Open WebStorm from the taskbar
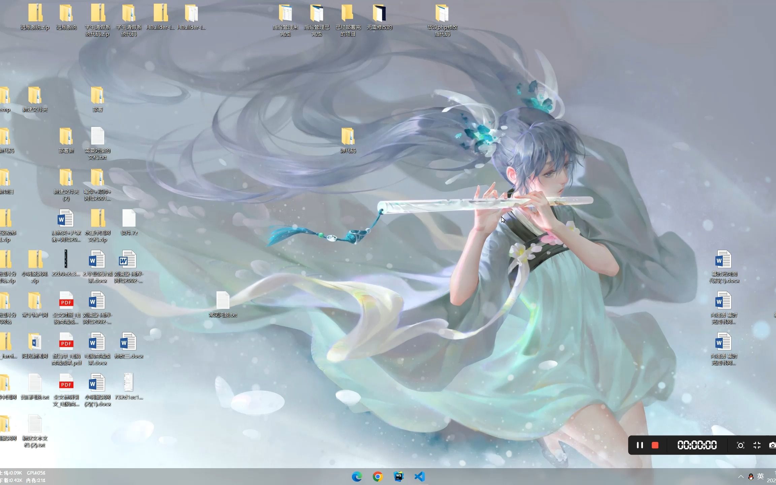 point(398,476)
